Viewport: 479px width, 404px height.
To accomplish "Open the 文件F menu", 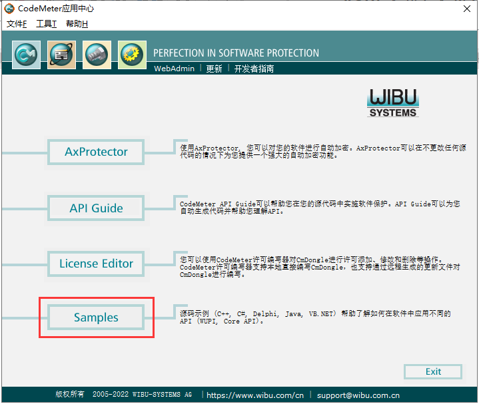I will (x=17, y=24).
